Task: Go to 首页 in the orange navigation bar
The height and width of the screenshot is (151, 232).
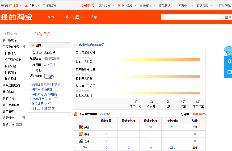Action: tap(51, 17)
